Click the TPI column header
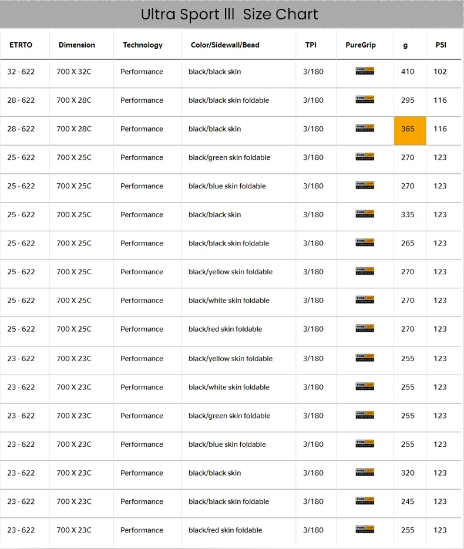This screenshot has width=464, height=549. point(311,45)
